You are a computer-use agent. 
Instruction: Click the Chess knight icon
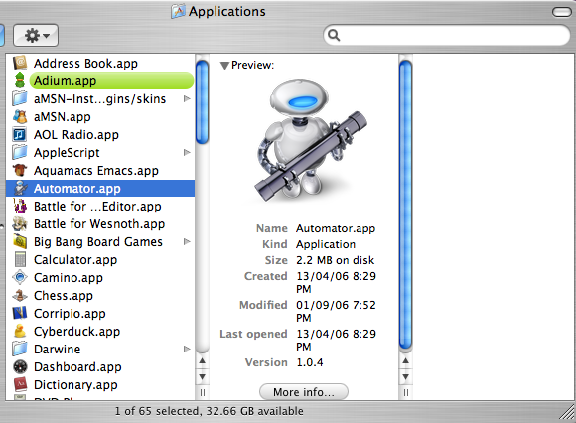[20, 295]
